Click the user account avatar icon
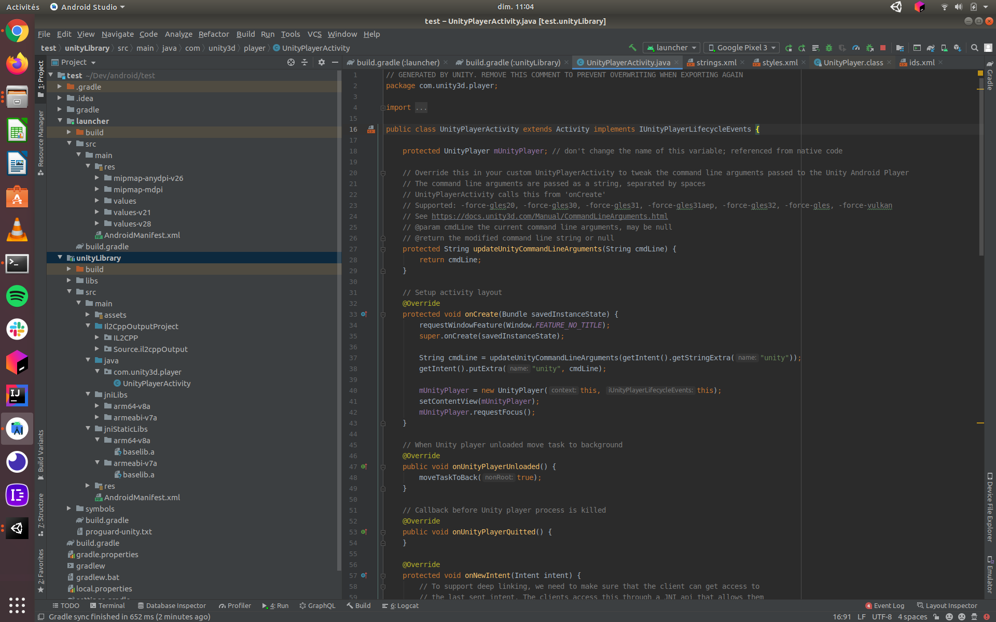Viewport: 996px width, 622px height. point(988,48)
